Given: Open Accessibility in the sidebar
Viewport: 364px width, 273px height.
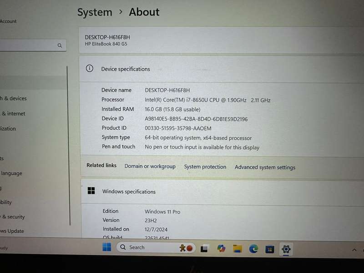Looking at the screenshot, I should [6, 202].
